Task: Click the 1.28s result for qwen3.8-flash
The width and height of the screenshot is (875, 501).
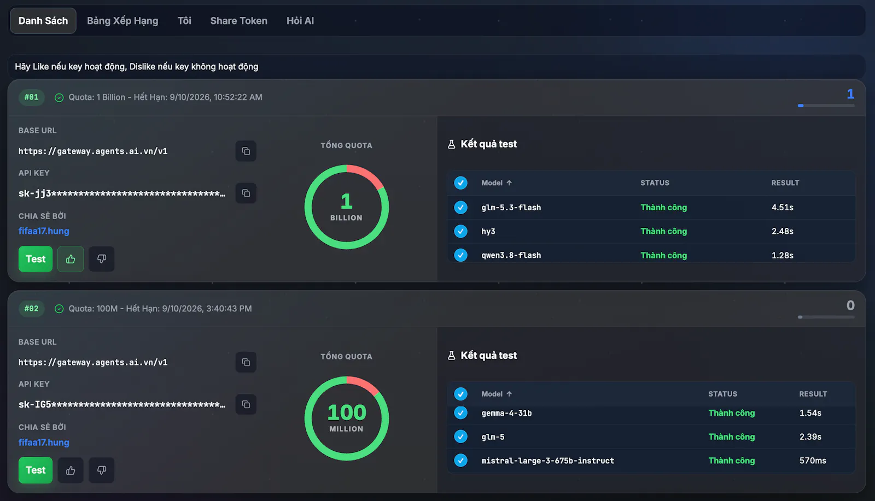Action: 783,255
